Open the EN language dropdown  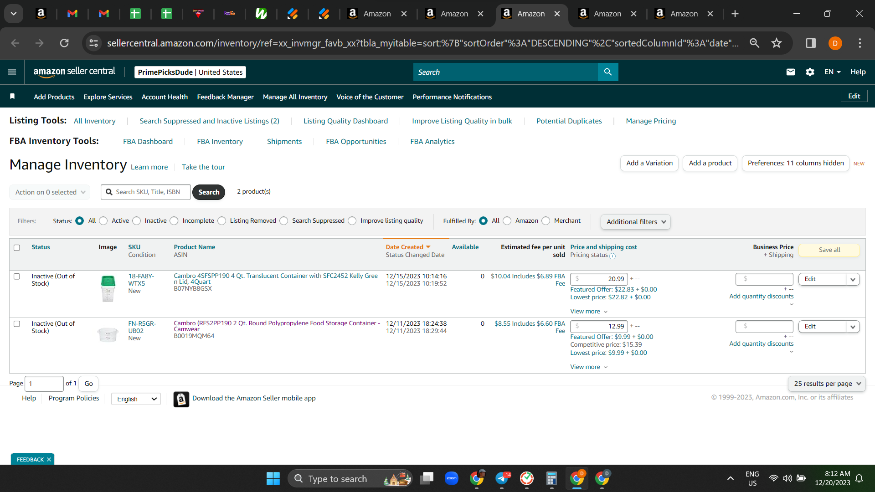point(832,72)
